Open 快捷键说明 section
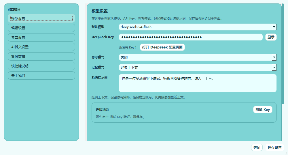 [41, 66]
